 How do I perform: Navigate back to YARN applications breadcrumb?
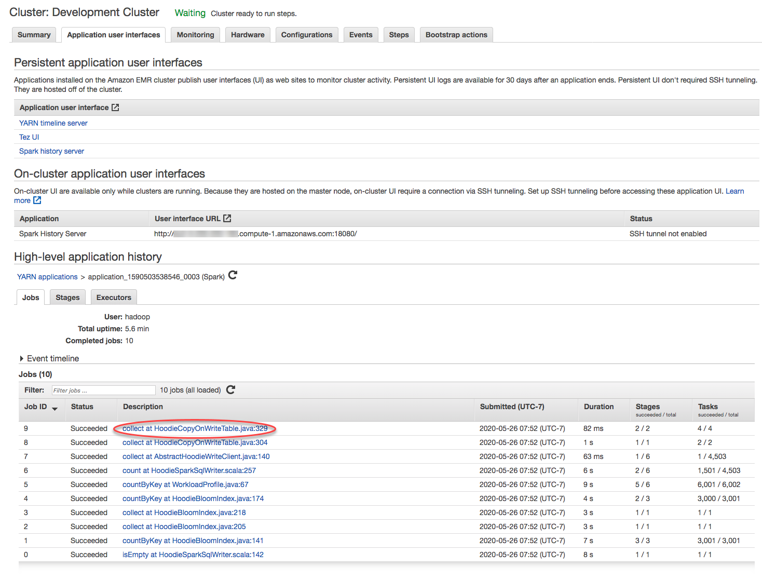(x=47, y=277)
